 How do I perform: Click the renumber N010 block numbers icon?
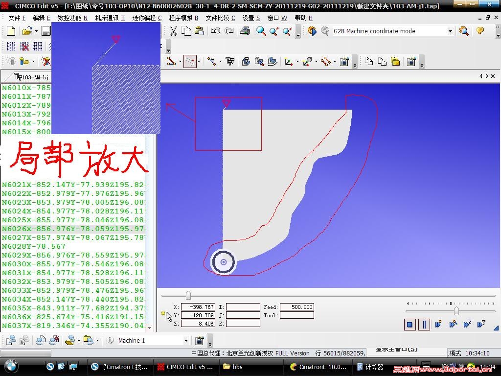(11, 47)
